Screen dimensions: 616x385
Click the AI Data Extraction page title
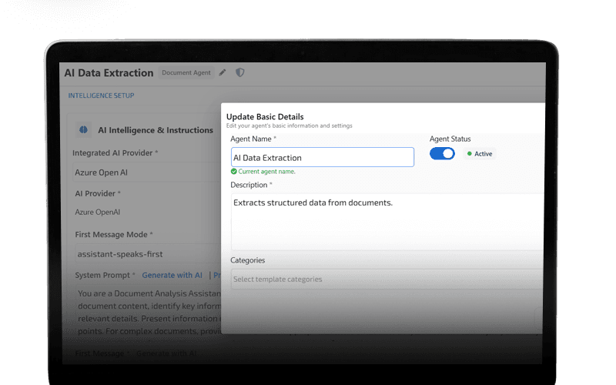point(109,73)
